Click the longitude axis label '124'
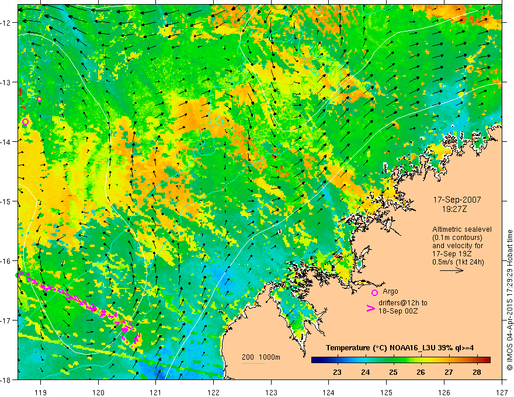Image resolution: width=514 pixels, height=397 pixels. click(328, 392)
